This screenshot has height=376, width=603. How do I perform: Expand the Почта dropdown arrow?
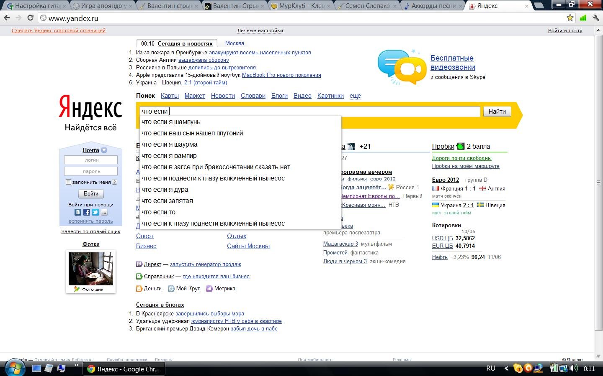coord(104,150)
